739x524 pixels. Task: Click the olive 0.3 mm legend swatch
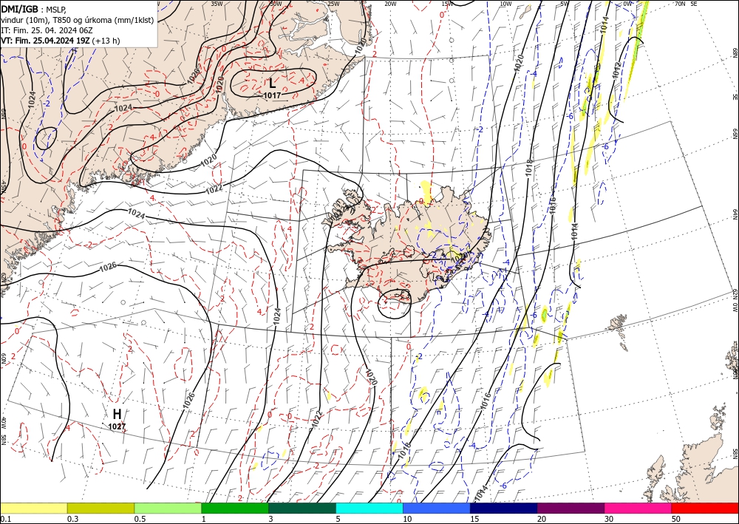101,508
